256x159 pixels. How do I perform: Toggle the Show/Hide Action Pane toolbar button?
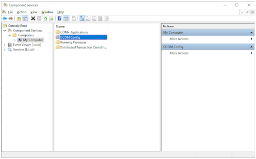coord(66,19)
